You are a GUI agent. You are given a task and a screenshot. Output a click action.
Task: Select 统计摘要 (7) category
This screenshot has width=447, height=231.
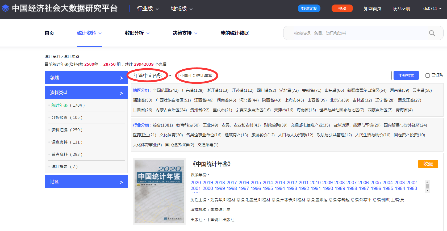pos(64,167)
